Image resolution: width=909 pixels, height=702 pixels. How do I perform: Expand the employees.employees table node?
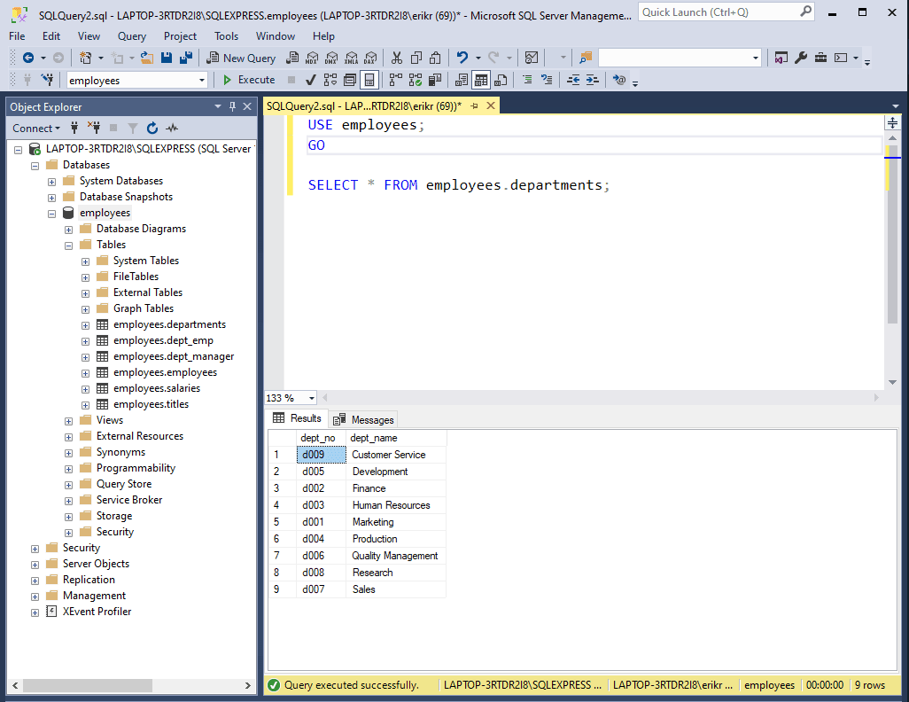[85, 371]
